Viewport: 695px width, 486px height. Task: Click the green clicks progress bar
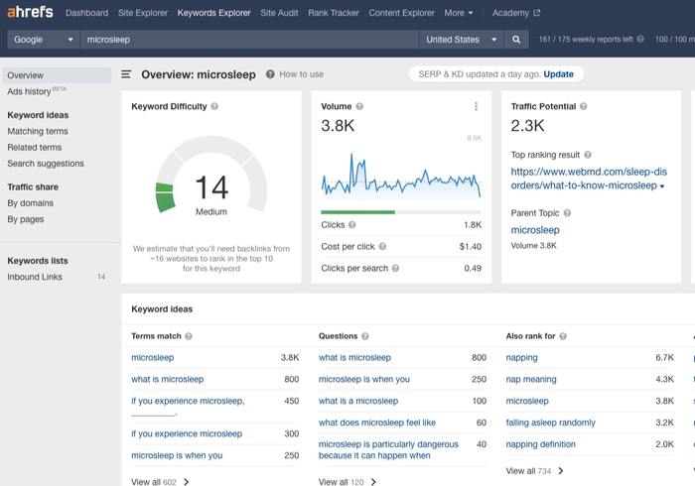[357, 212]
